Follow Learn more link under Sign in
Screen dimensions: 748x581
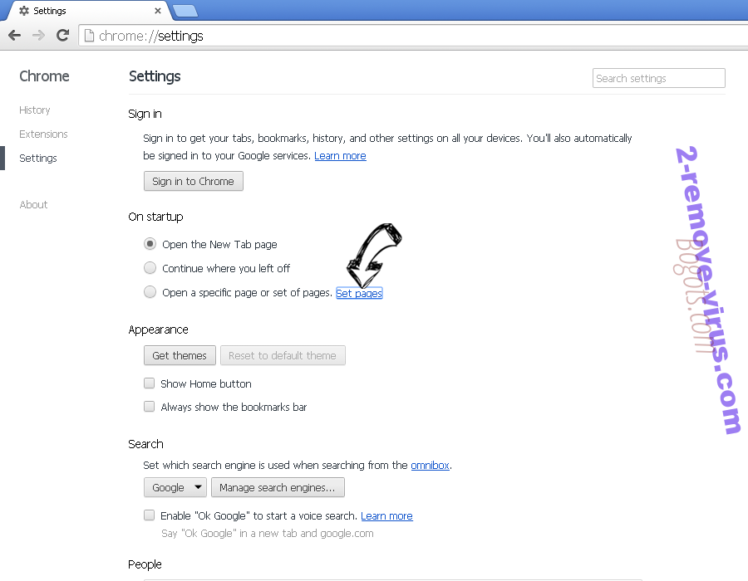tap(340, 156)
